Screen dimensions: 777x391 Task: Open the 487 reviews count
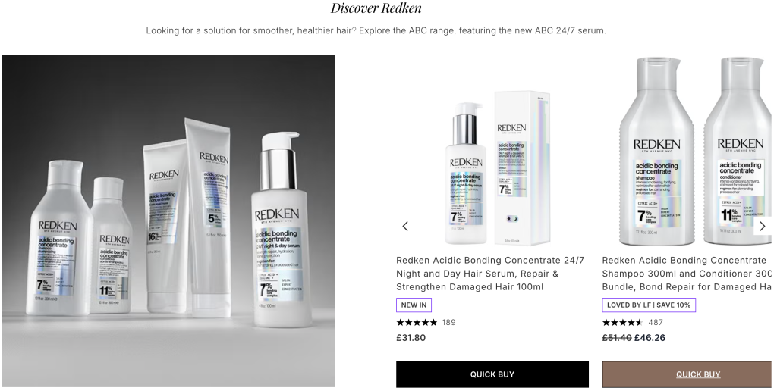pyautogui.click(x=656, y=322)
